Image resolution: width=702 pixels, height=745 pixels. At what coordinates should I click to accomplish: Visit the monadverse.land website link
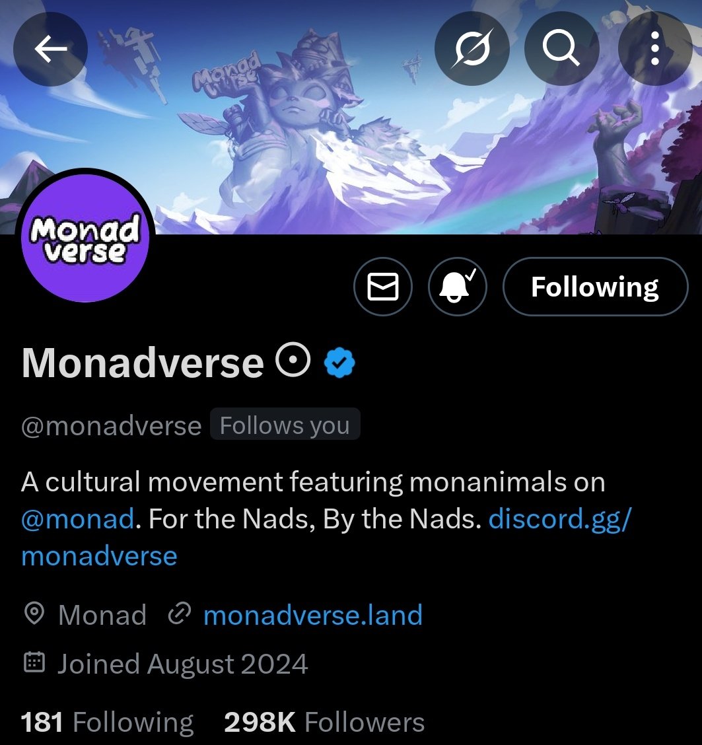313,616
